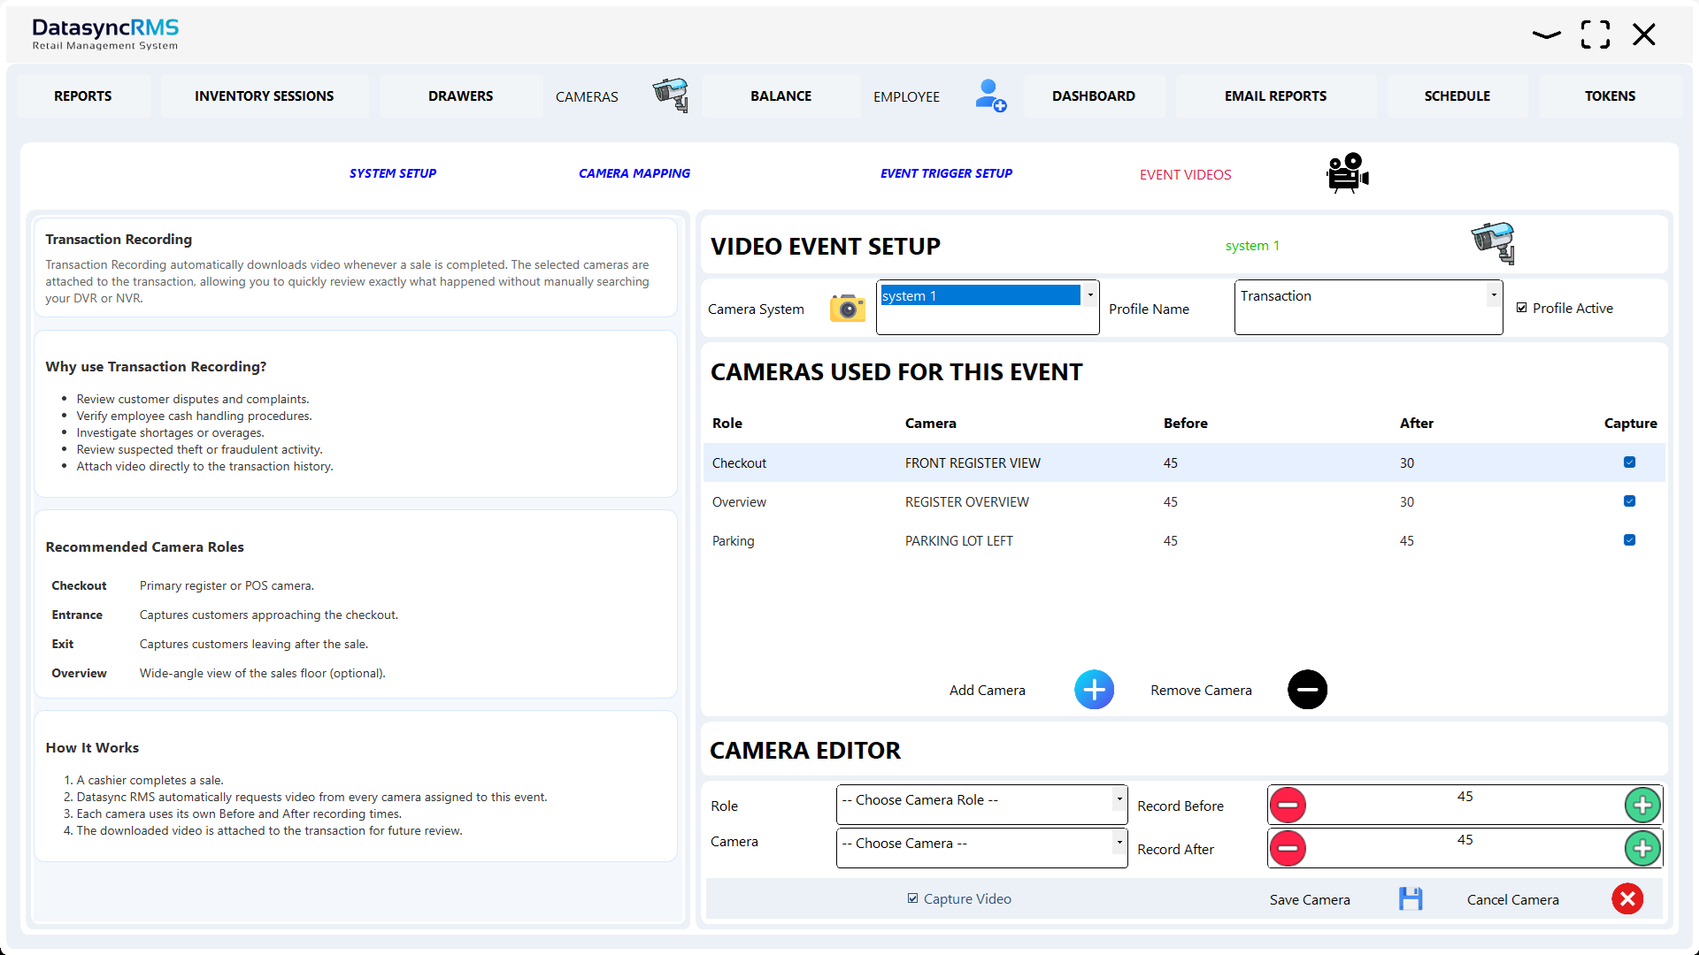Open the Email Reports tab
This screenshot has height=955, width=1699.
click(1276, 95)
